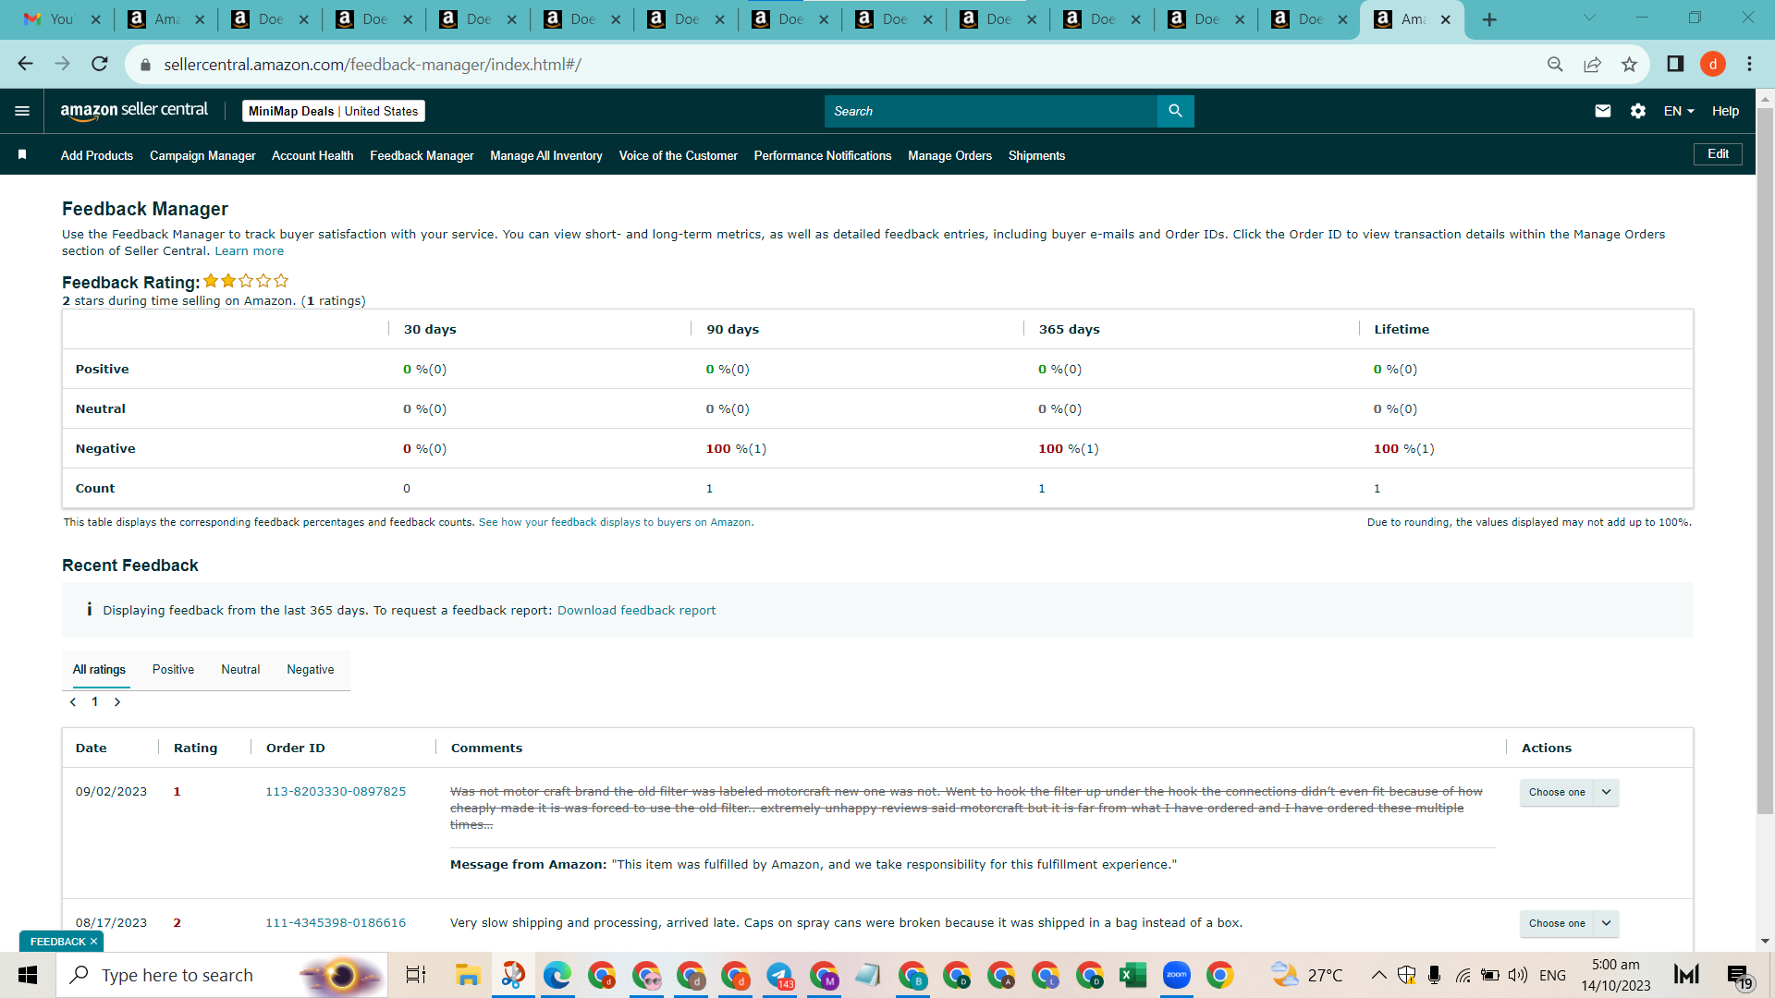Select the All ratings tab
Screen dimensions: 1775x998
[99, 670]
